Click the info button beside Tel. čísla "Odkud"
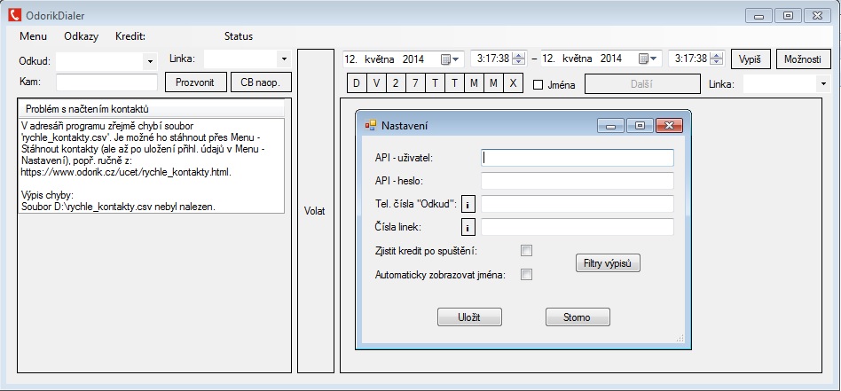841x391 pixels. (468, 204)
